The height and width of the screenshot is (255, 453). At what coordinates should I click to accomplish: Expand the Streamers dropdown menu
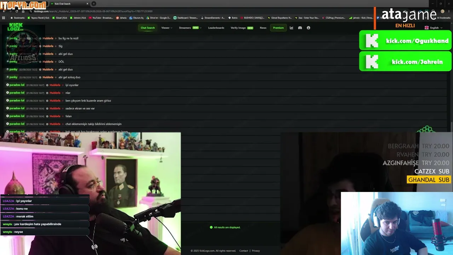click(190, 28)
